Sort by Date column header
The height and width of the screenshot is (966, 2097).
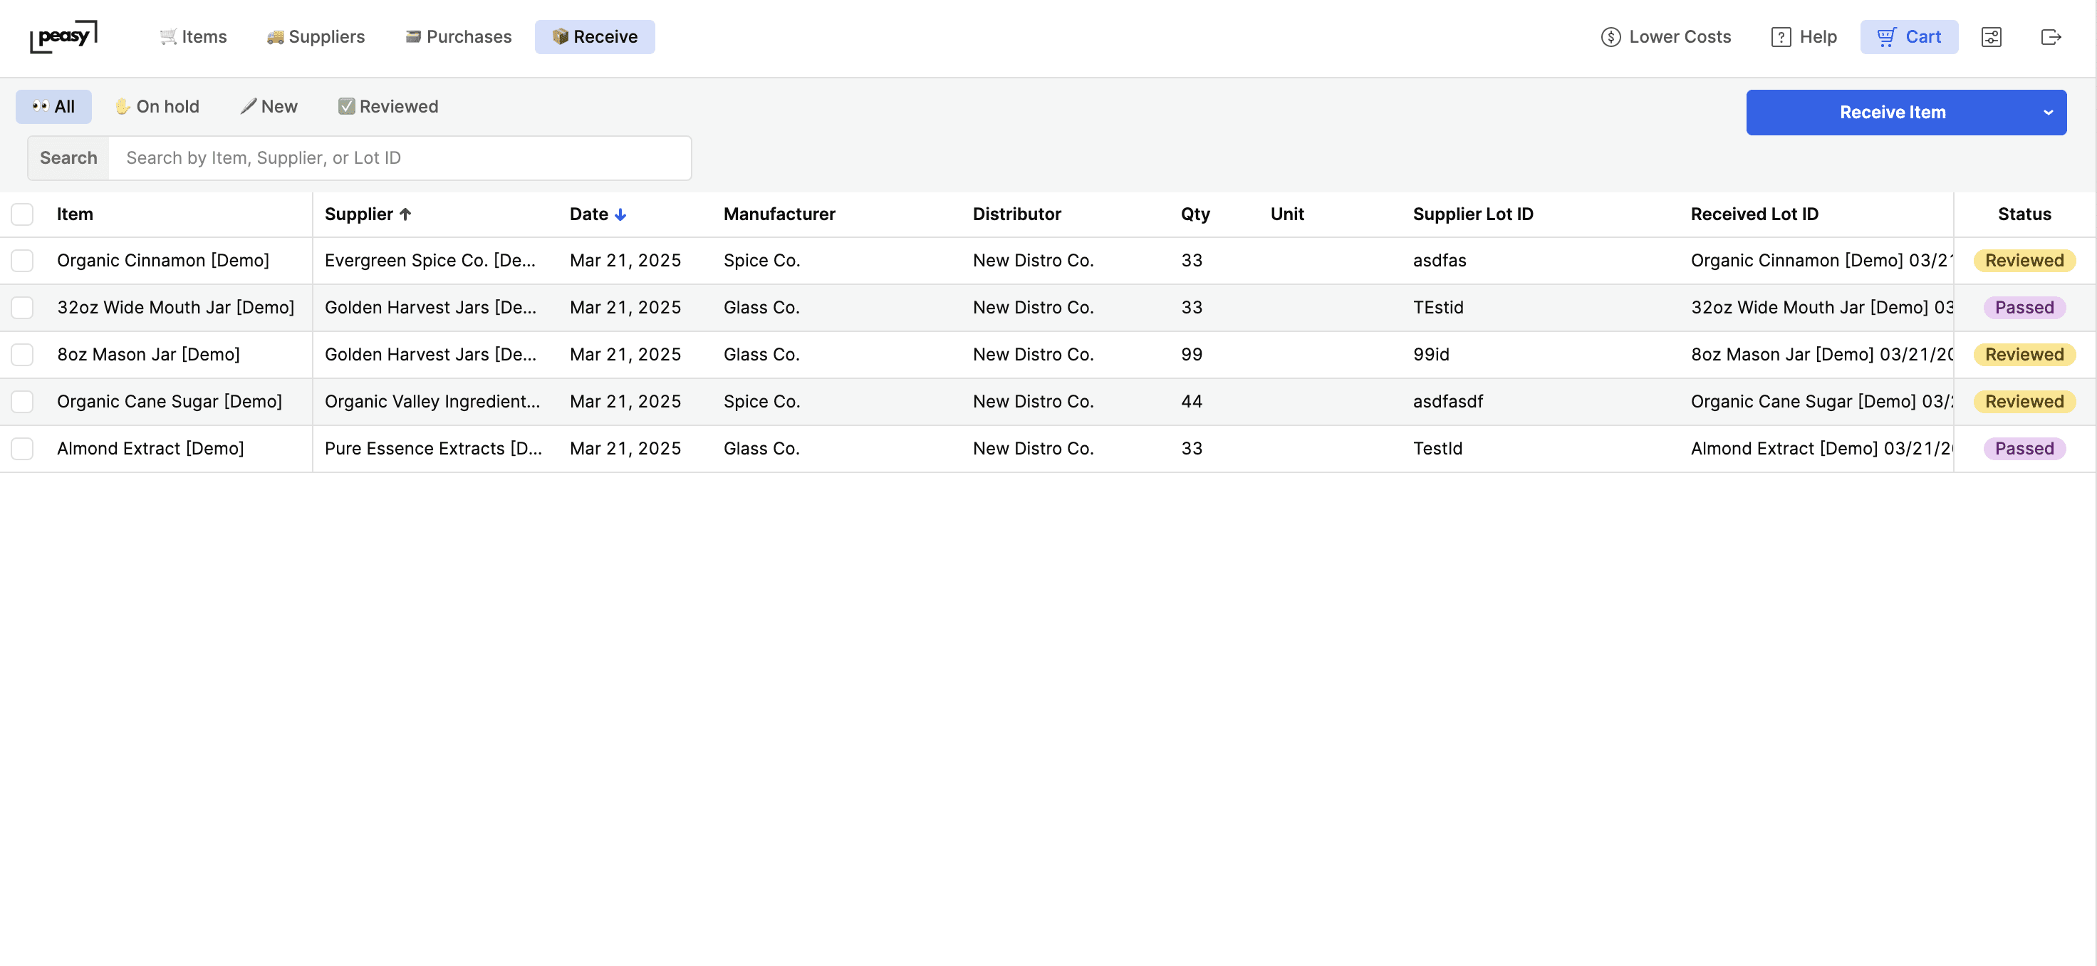coord(598,214)
